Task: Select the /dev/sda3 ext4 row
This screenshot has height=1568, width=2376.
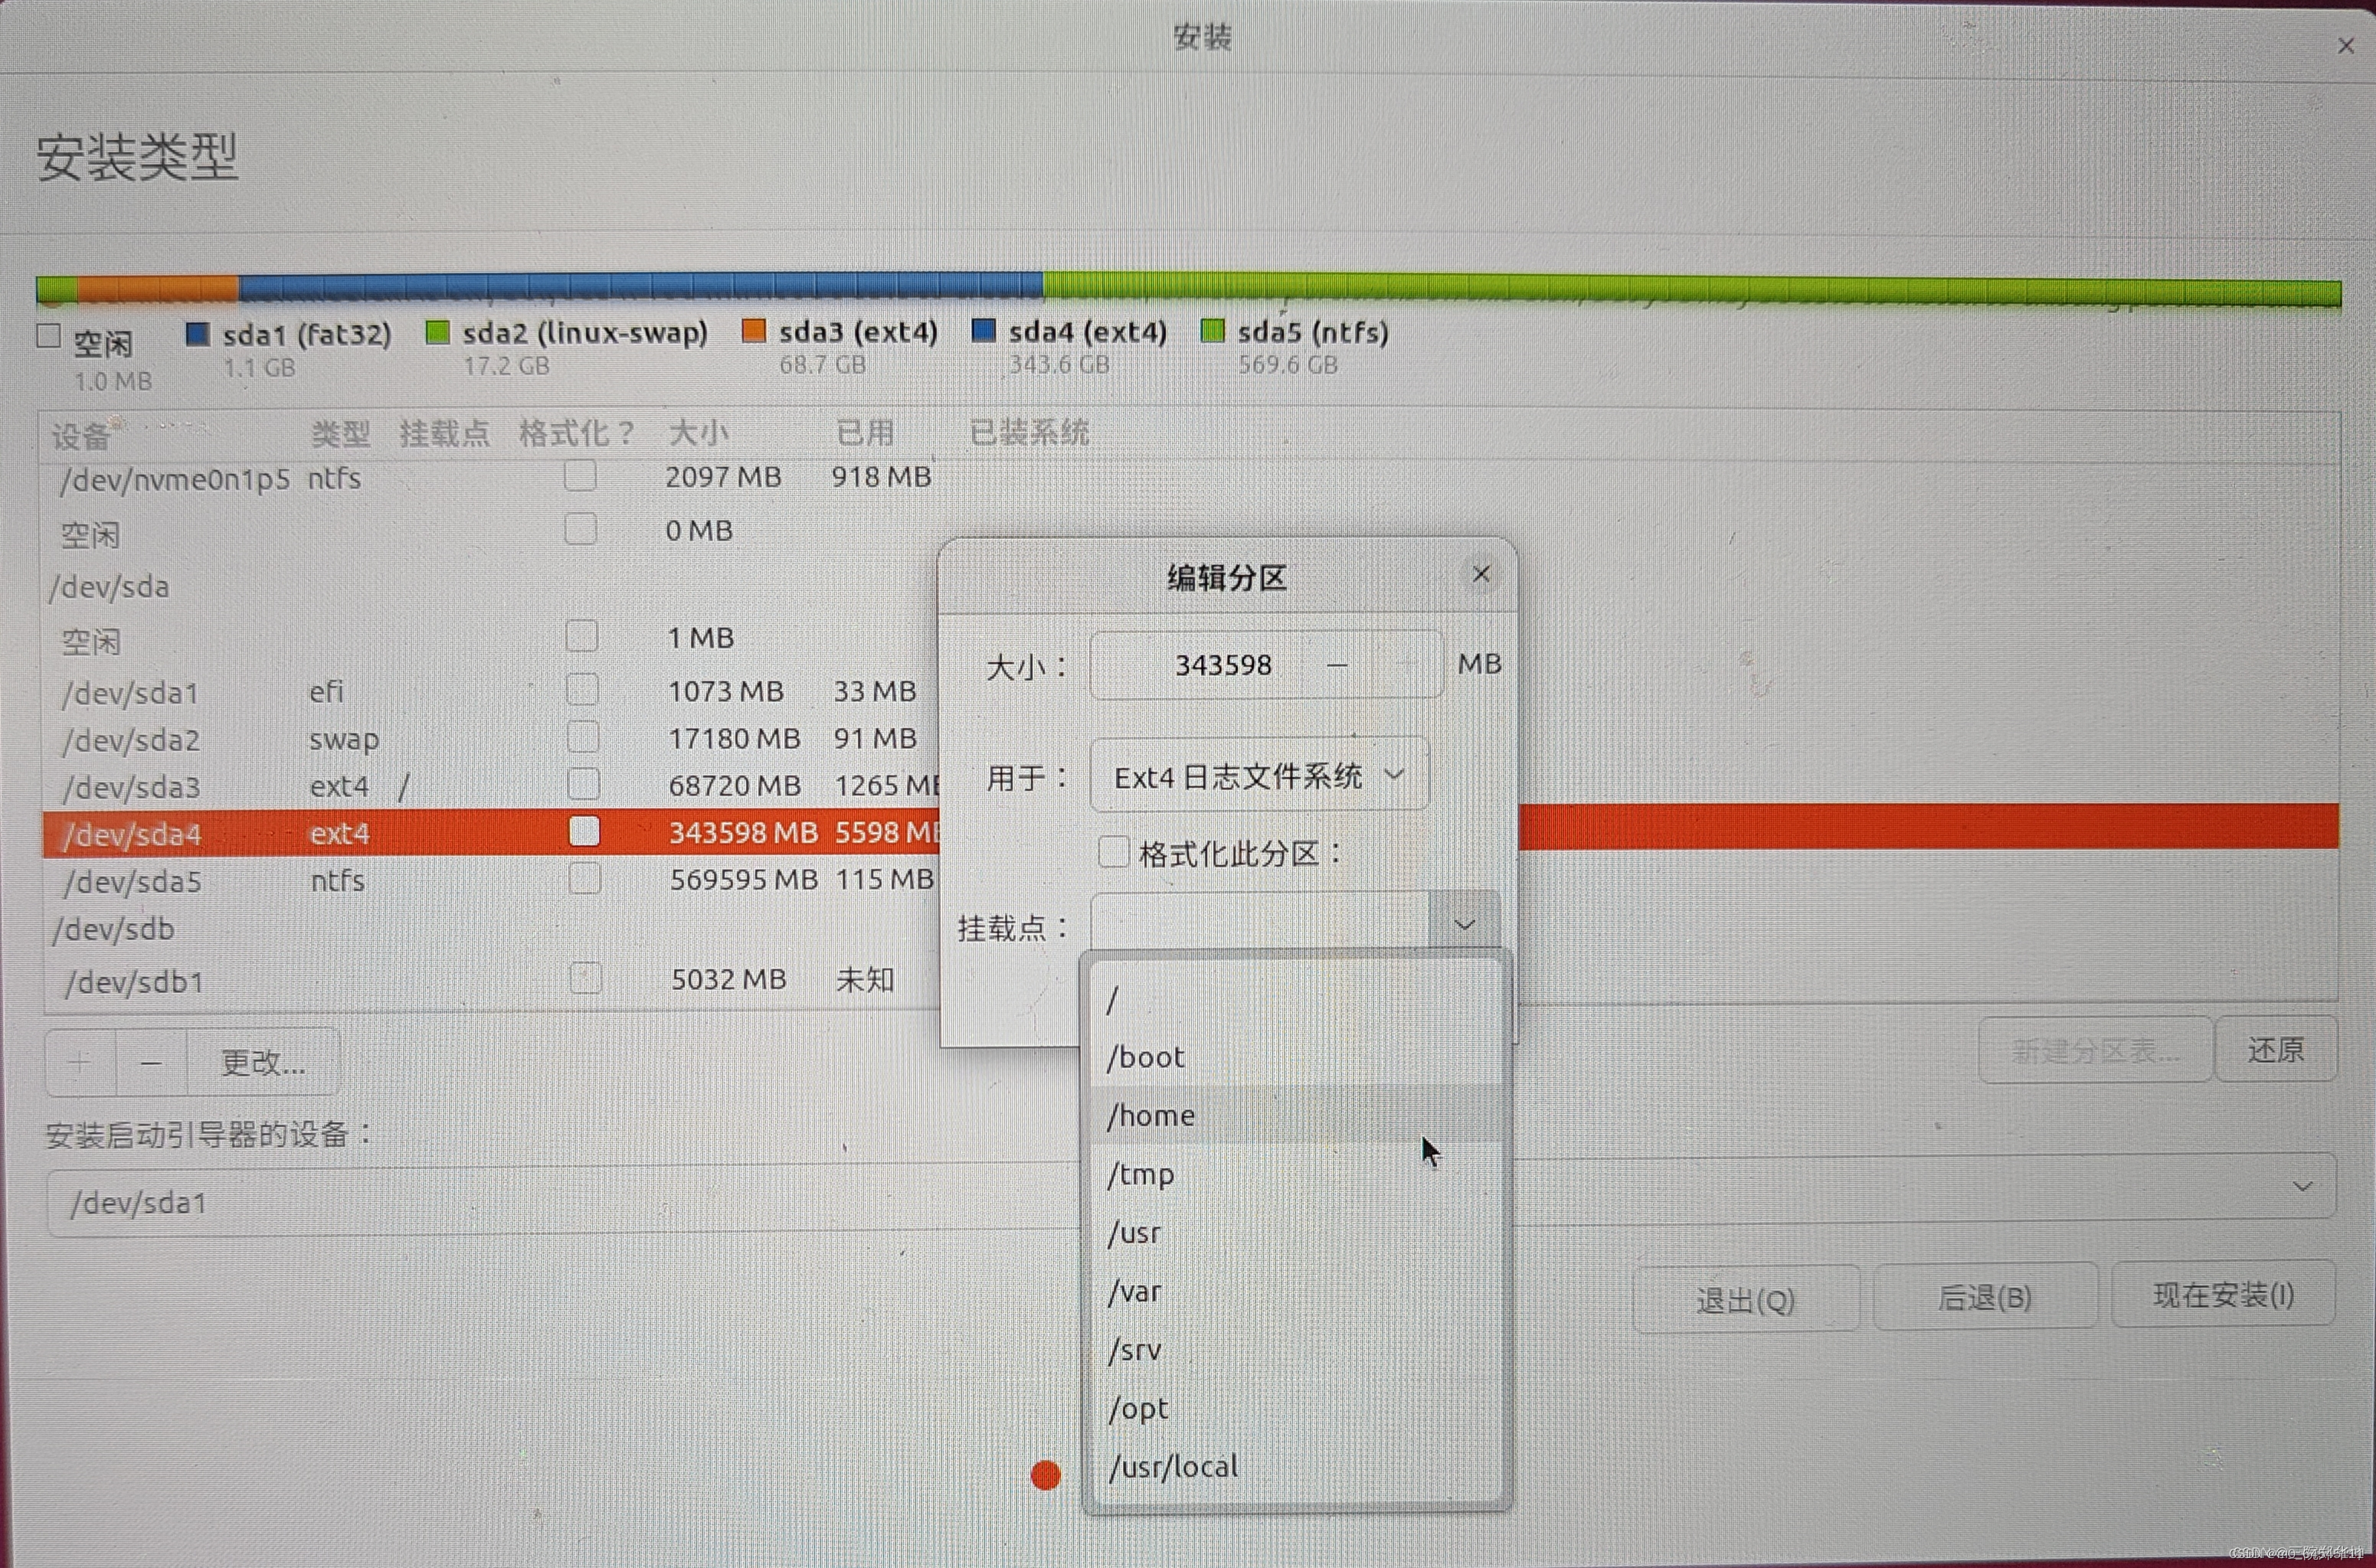Action: 490,786
